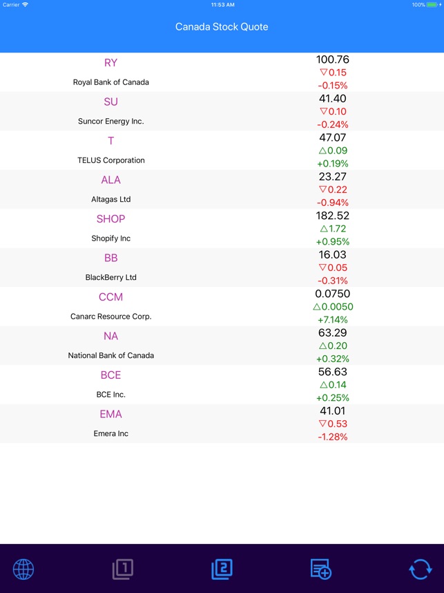This screenshot has width=444, height=593.
Task: Open the globe market selection icon
Action: tap(23, 569)
